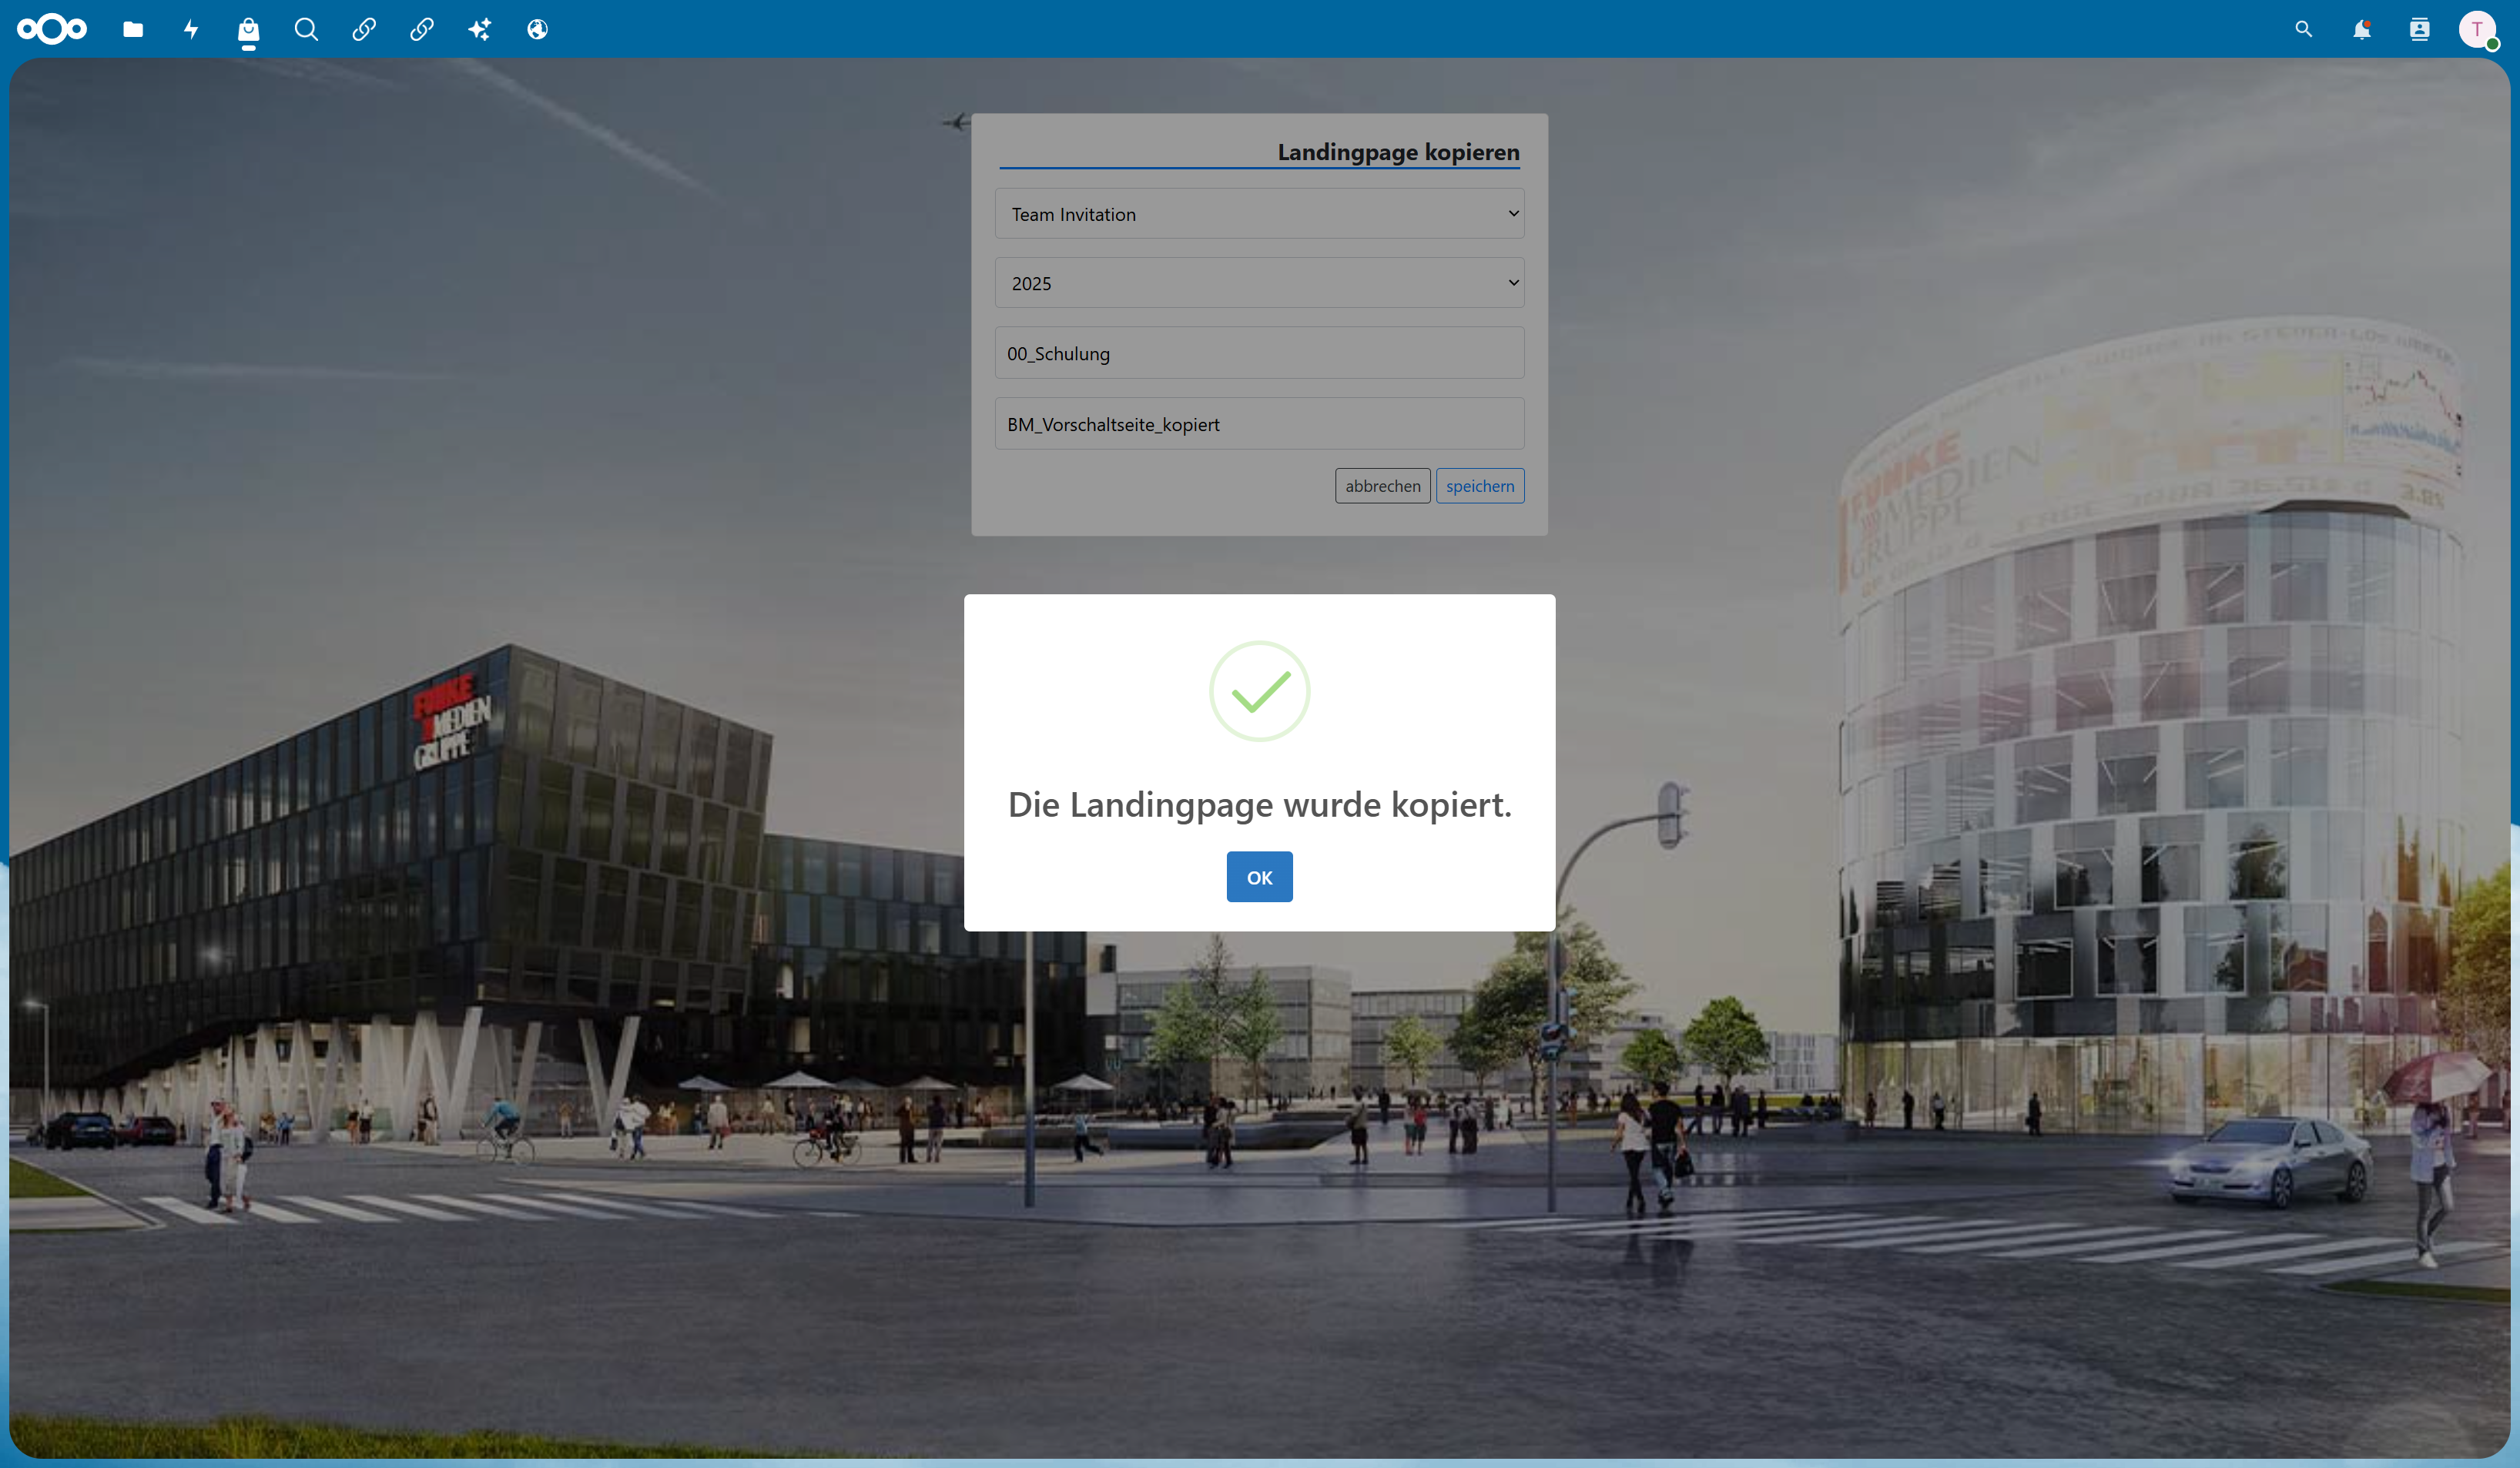Open unified search at top right
Image resolution: width=2520 pixels, height=1468 pixels.
pos(2304,29)
